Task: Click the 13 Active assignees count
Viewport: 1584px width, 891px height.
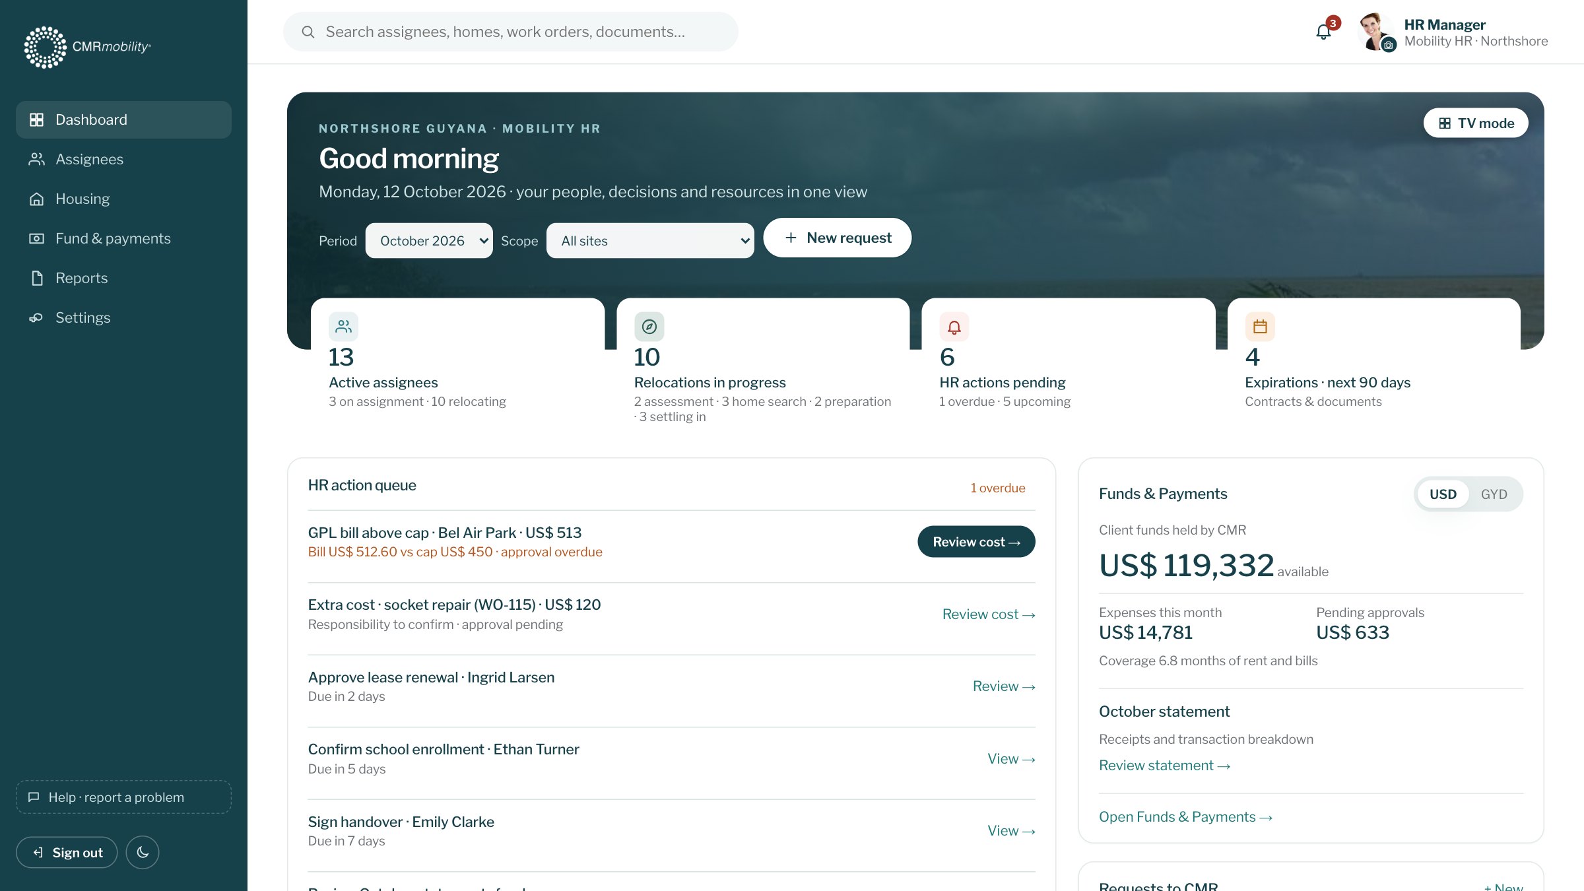Action: [x=341, y=357]
